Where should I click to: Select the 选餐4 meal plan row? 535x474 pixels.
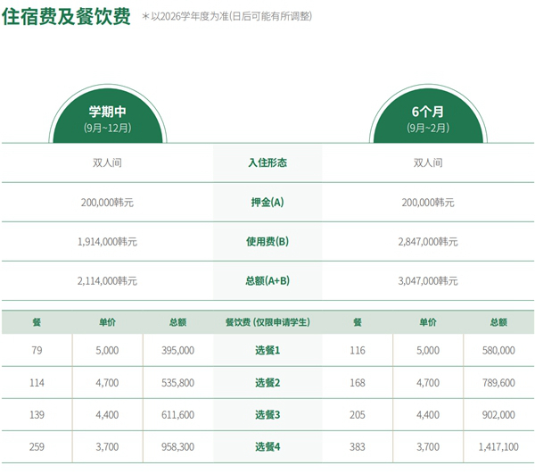[x=267, y=447]
